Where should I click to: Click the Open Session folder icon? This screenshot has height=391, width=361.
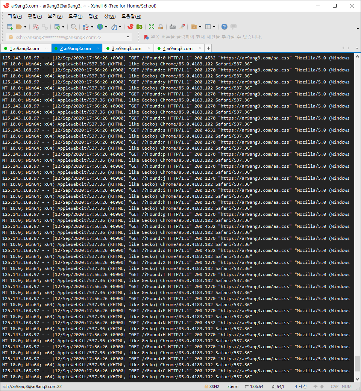point(19,27)
